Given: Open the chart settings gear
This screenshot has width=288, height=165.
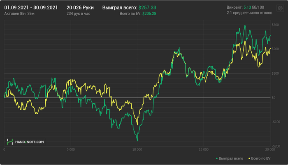Looking at the screenshot, I should point(280,8).
